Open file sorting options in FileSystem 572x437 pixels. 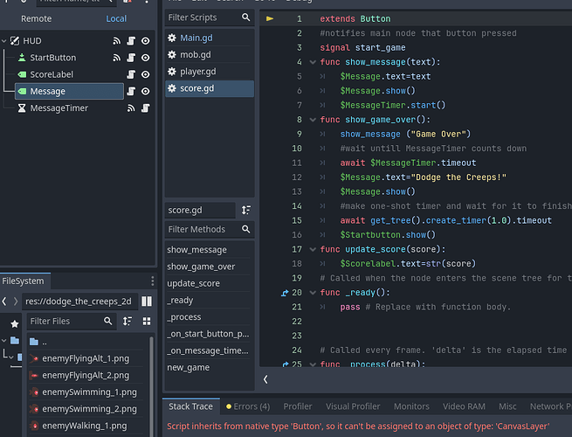tap(127, 322)
